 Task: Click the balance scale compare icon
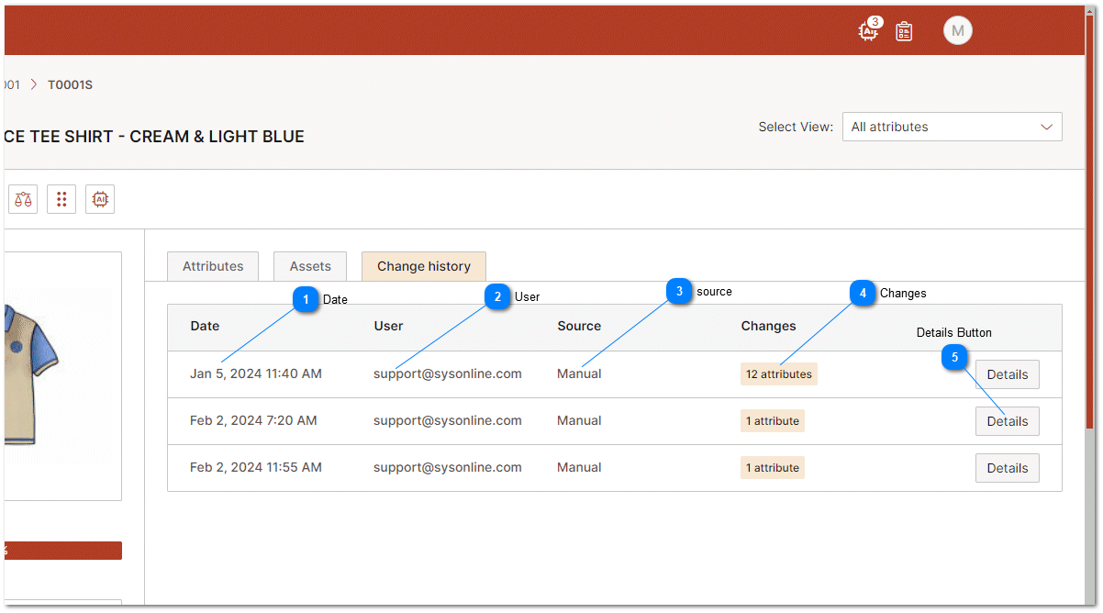[23, 199]
